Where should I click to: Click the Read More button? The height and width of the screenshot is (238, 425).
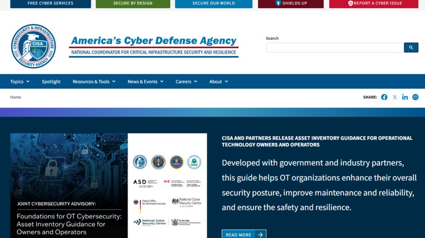(244, 234)
